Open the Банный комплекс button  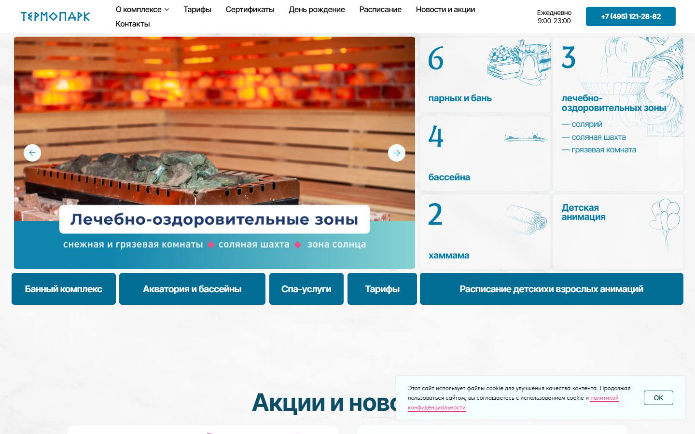click(x=64, y=289)
